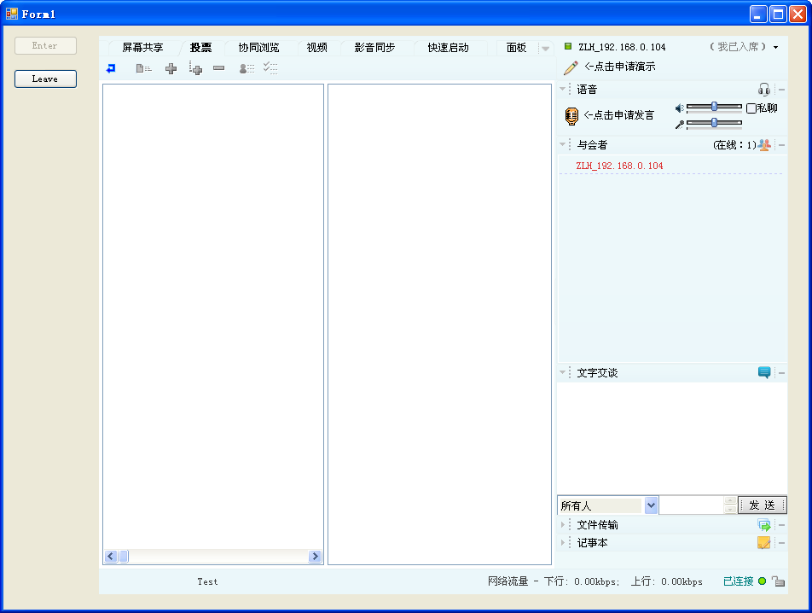Click the blue refresh arrow in voting toolbar

pos(111,68)
